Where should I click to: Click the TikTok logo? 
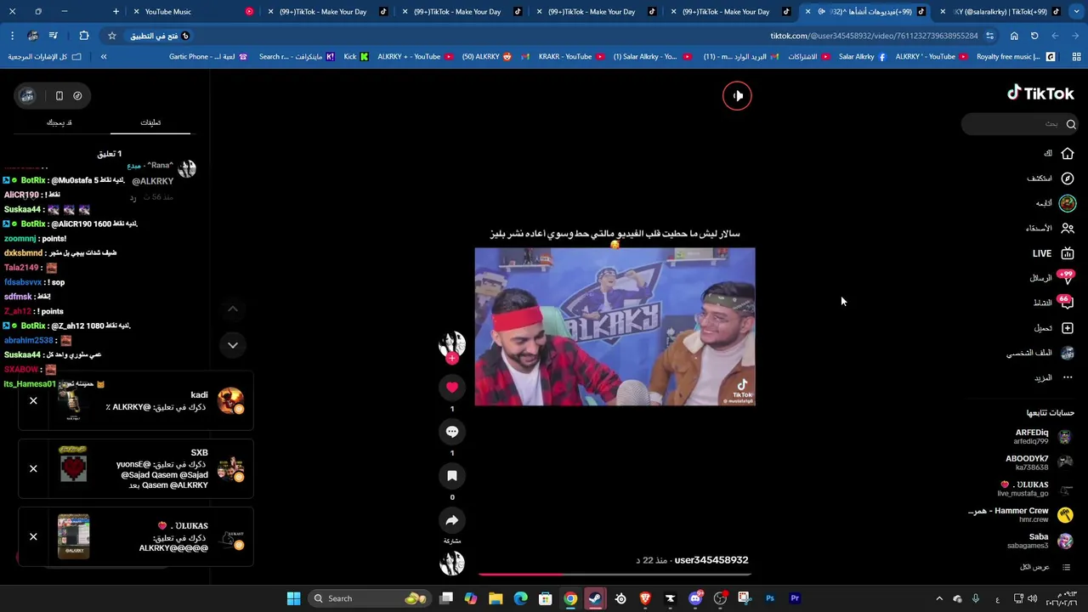(1040, 93)
